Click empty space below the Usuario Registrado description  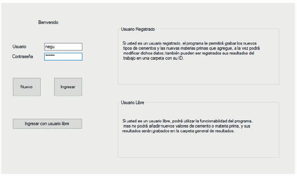198,73
